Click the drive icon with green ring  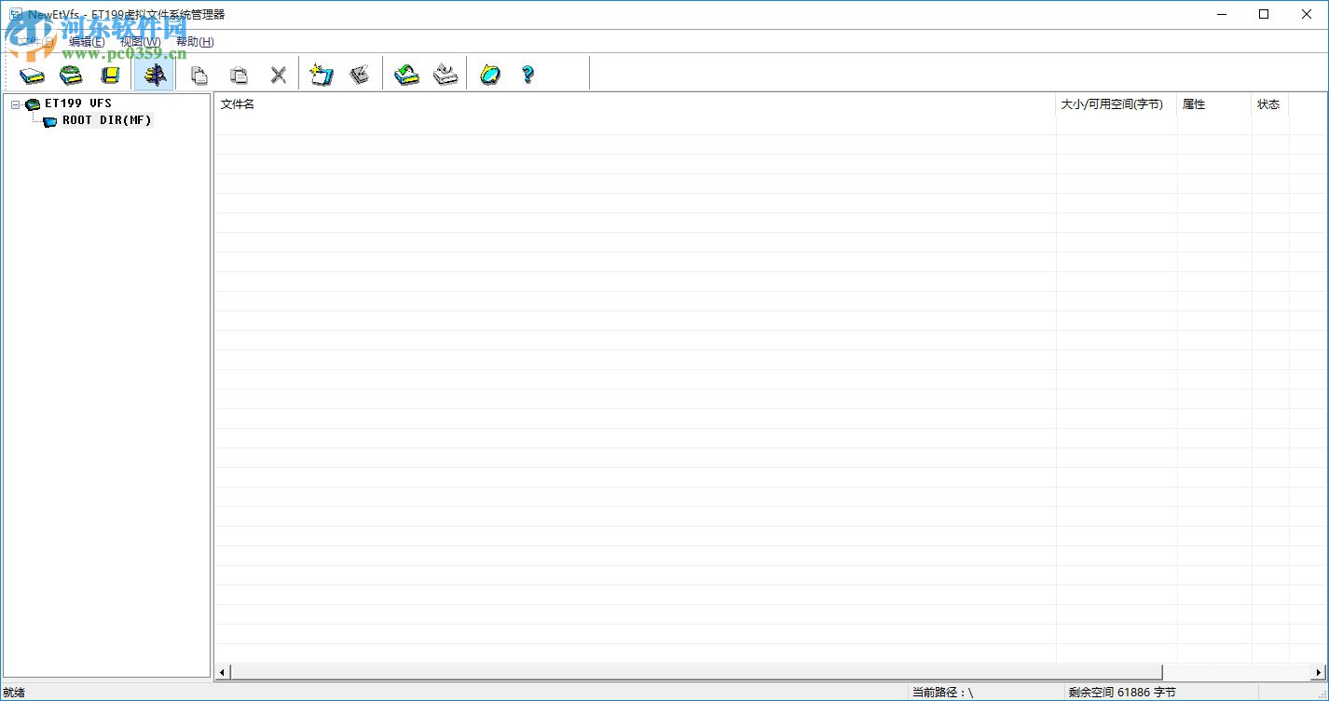pyautogui.click(x=72, y=76)
